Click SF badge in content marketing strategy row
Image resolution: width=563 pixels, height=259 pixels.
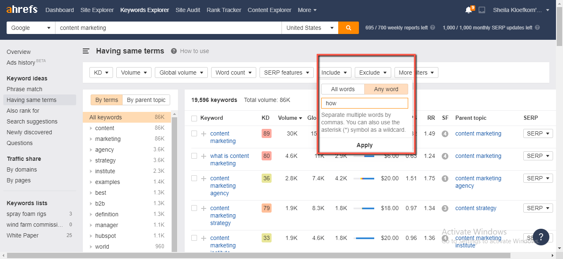[x=445, y=208]
